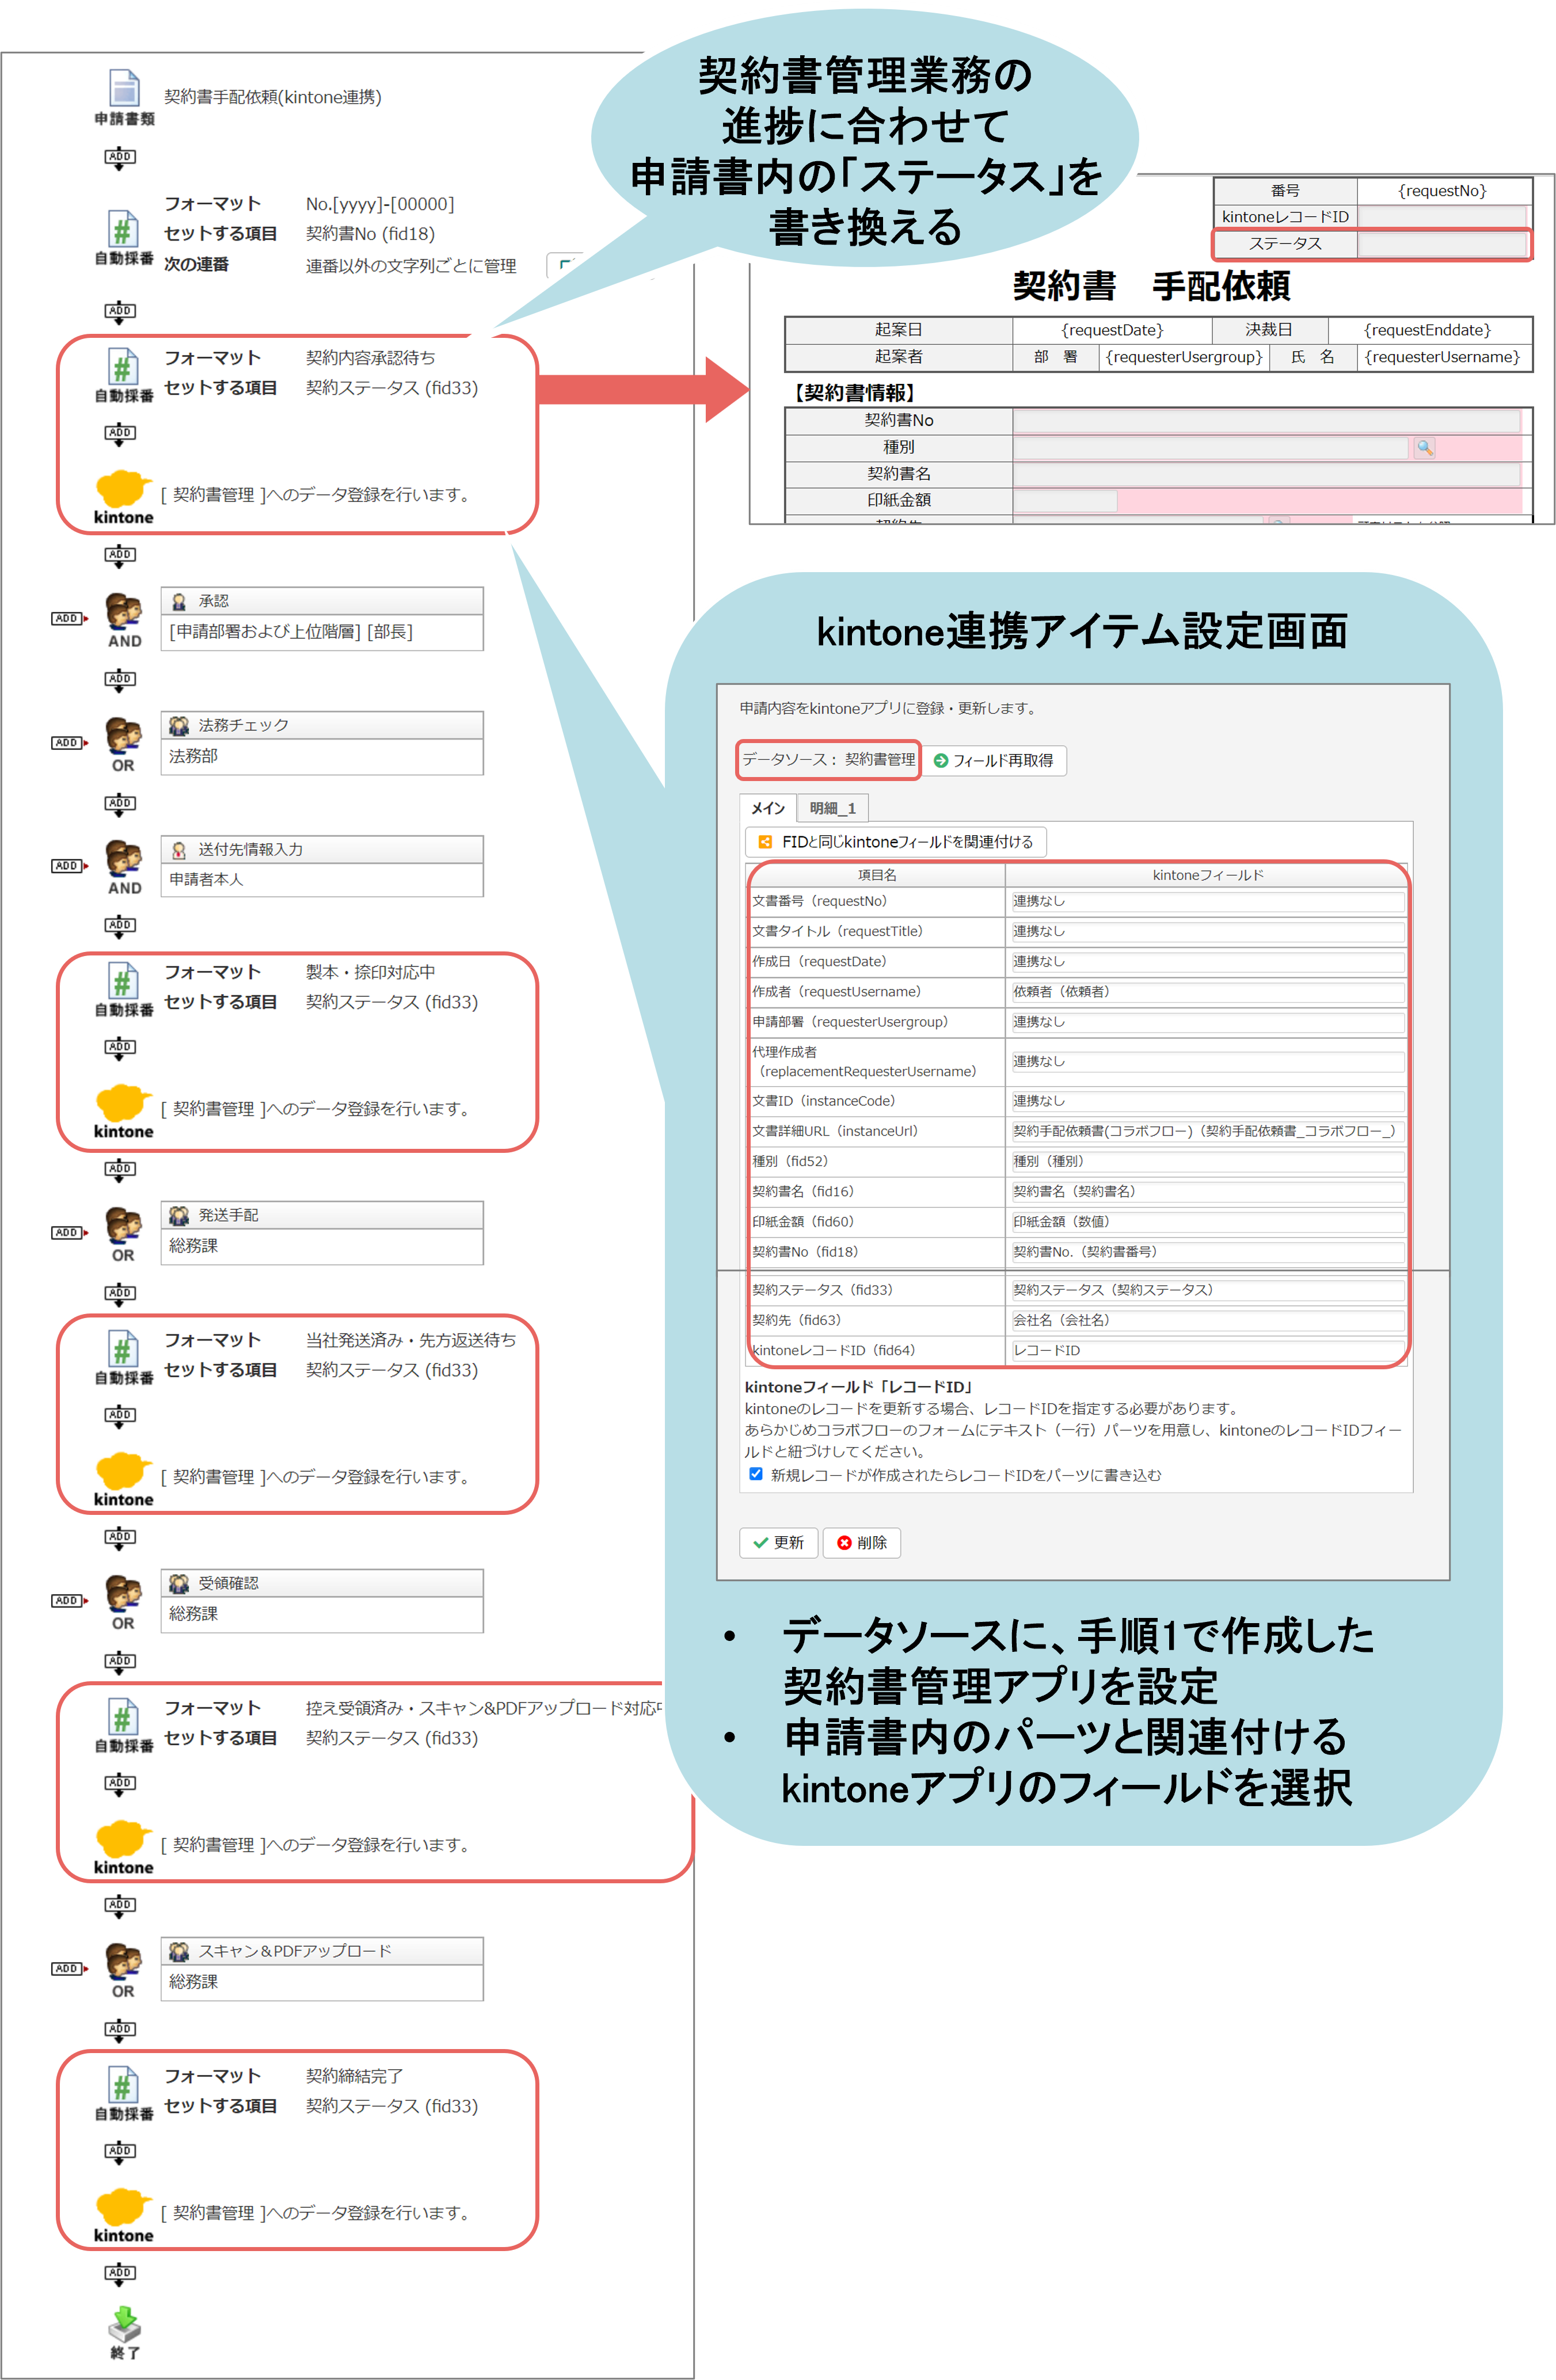The image size is (1556, 2380).
Task: Click 契約書手配依頼(kintone連携) form name text
Action: pyautogui.click(x=273, y=97)
